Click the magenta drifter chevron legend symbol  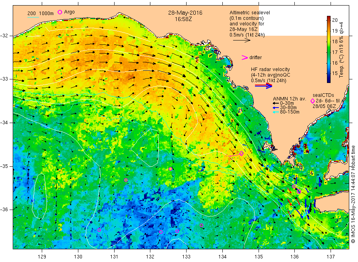pyautogui.click(x=245, y=58)
